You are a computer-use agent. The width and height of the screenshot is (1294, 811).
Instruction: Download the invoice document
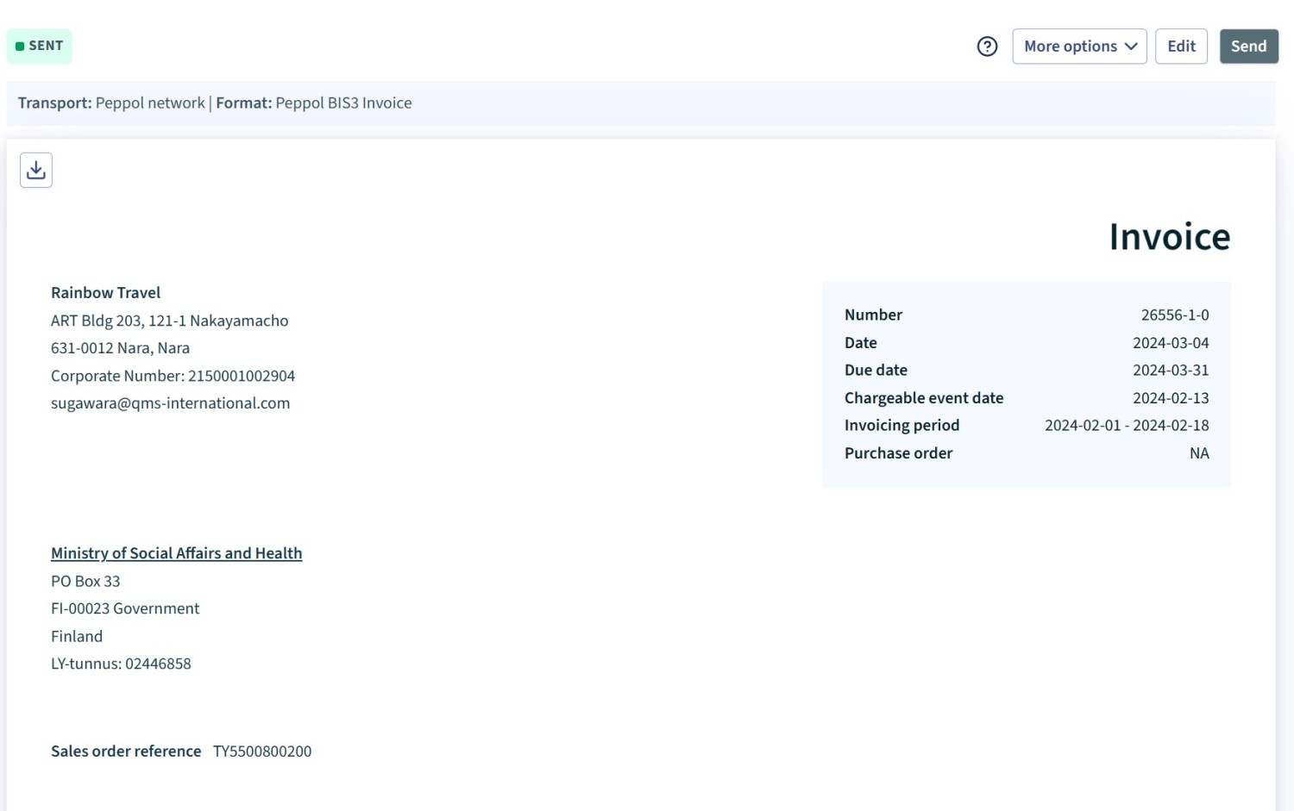tap(36, 171)
